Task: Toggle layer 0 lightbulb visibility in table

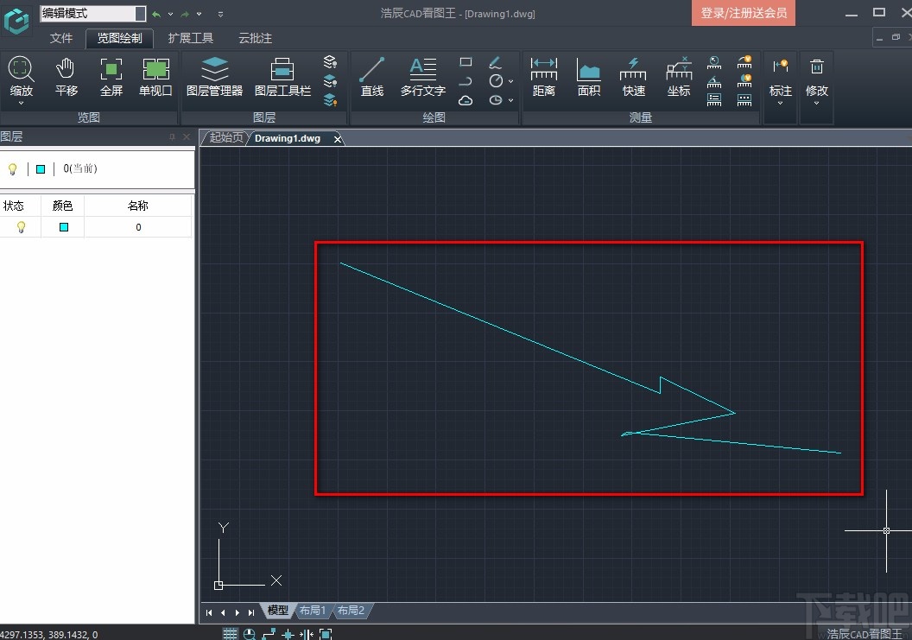Action: pyautogui.click(x=21, y=227)
